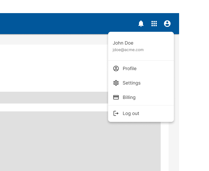Screen dimensions: 209x171
Task: Click an empty area of the blue header bar
Action: pos(66,24)
